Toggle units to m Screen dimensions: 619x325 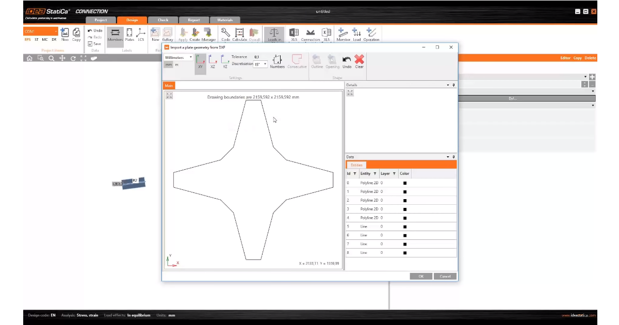click(176, 65)
